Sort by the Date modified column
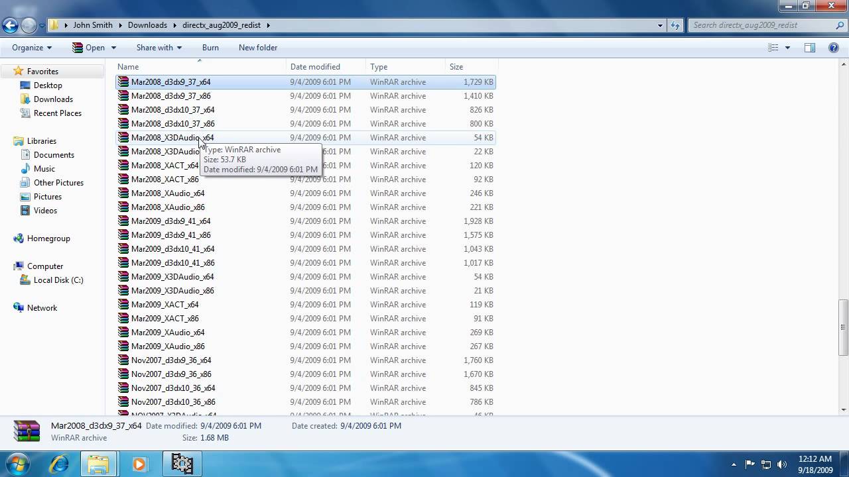 [326, 67]
